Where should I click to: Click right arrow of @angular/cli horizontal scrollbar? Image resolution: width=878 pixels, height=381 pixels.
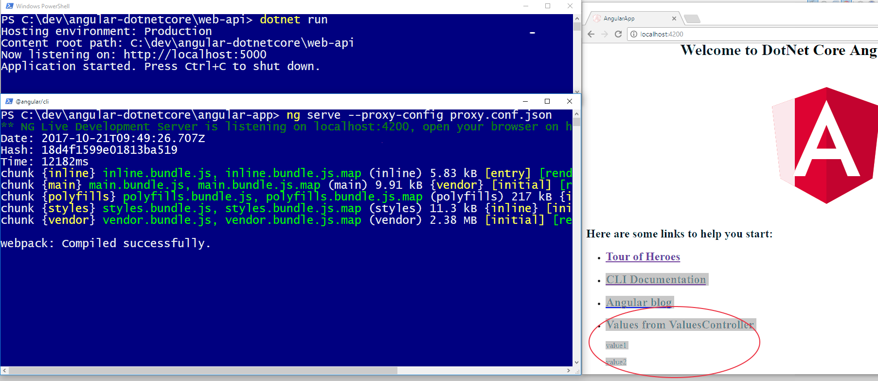point(569,371)
